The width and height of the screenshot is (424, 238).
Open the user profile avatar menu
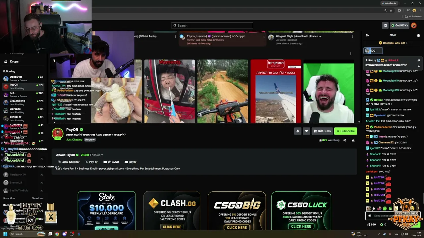click(x=414, y=25)
